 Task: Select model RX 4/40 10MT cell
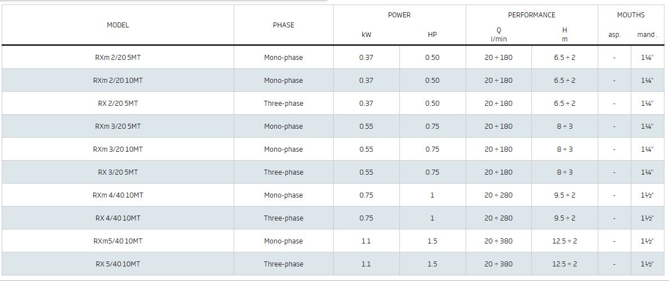coord(118,218)
